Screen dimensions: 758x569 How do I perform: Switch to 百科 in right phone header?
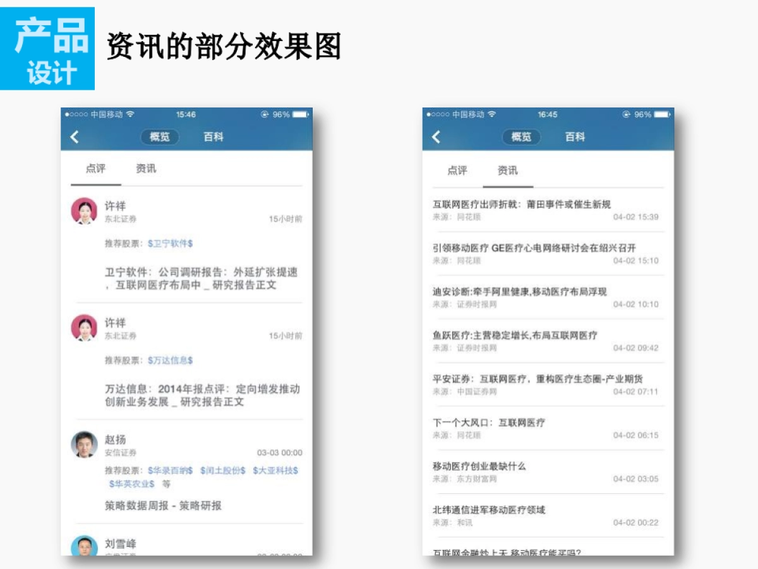[575, 137]
